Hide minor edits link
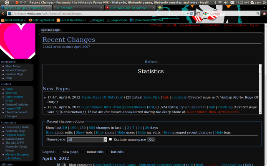 50,132
